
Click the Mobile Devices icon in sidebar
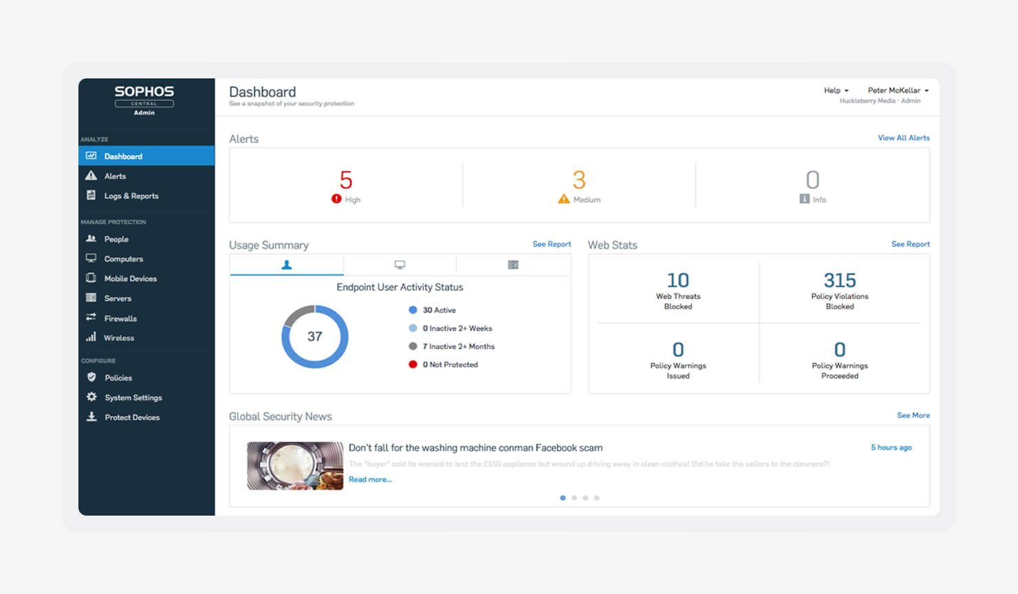tap(91, 278)
